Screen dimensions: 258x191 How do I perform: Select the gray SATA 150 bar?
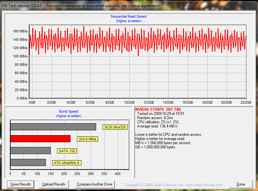(30, 151)
